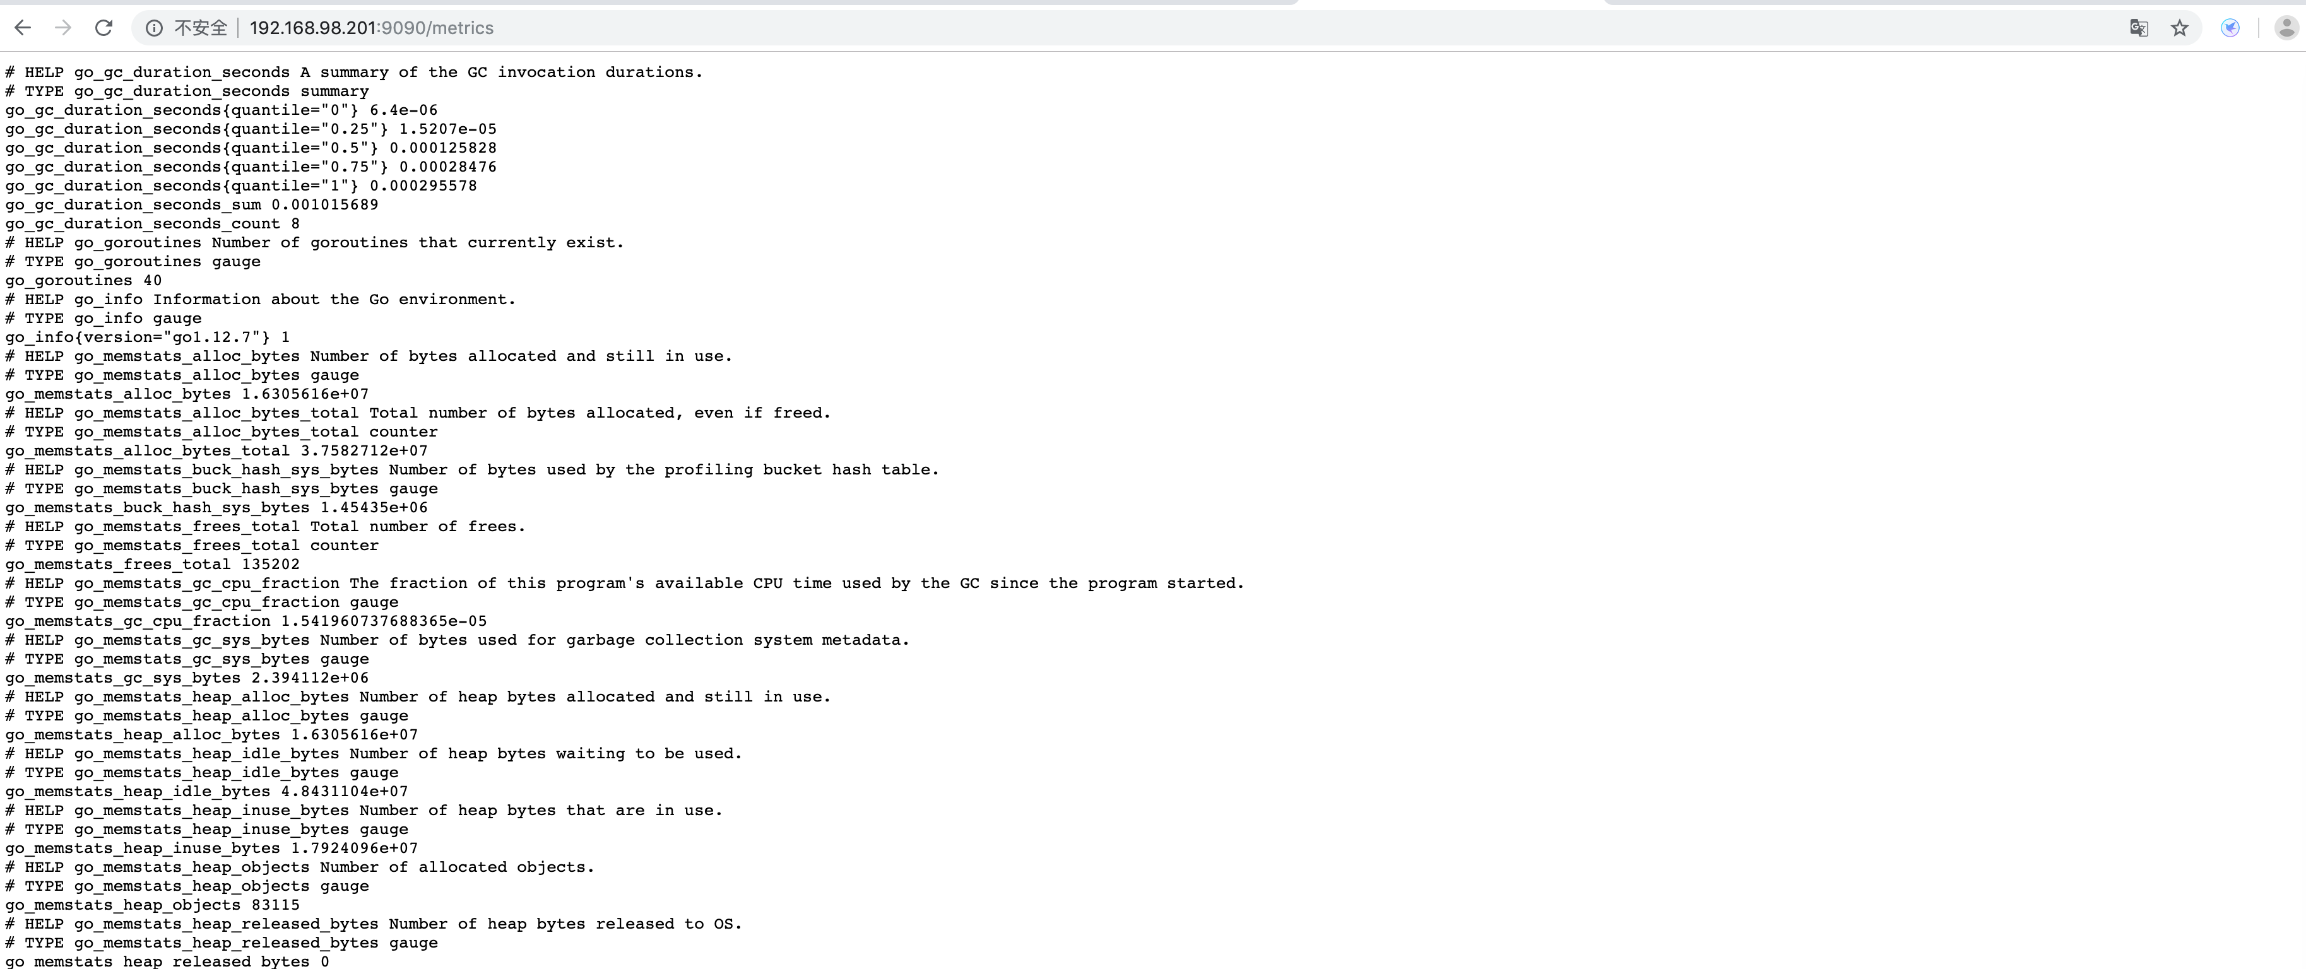
Task: Click the back navigation arrow icon
Action: click(x=27, y=28)
